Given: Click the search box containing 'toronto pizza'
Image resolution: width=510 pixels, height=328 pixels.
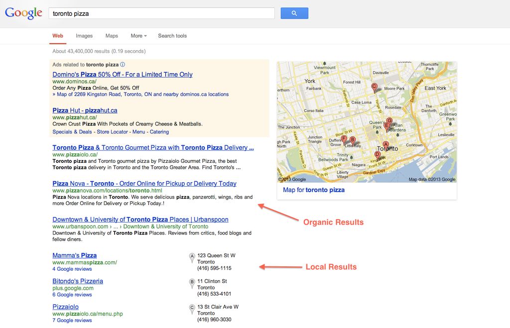Looking at the screenshot, I should tap(162, 13).
